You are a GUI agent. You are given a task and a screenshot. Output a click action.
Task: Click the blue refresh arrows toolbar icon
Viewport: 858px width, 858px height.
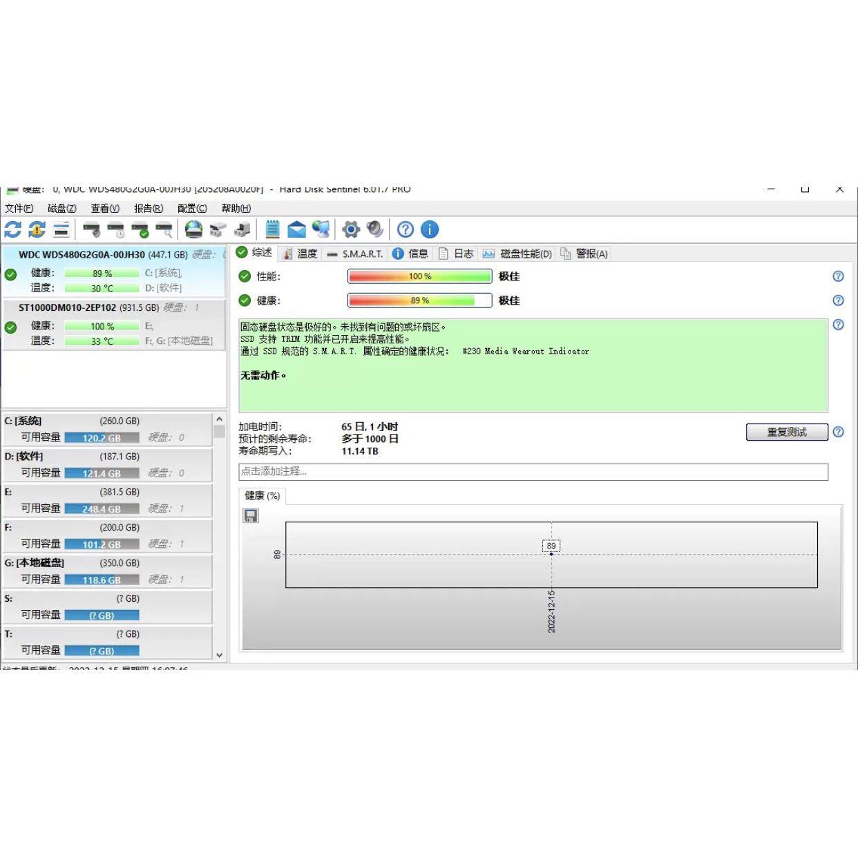13,229
